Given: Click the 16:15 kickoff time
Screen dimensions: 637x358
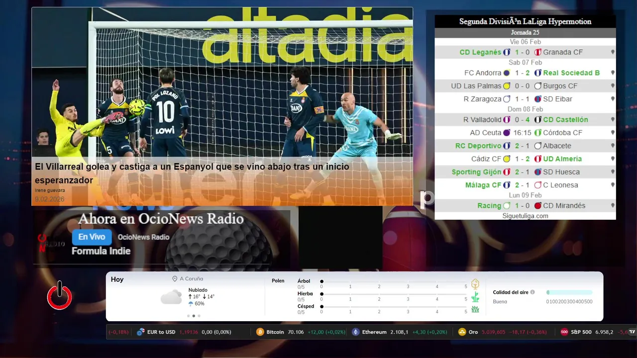Looking at the screenshot, I should (x=523, y=133).
